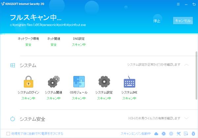Click the snowflake-style icon in status bar
The width and height of the screenshot is (198, 138).
pos(171,133)
